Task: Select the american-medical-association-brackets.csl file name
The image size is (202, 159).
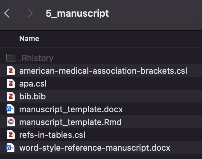Action: (x=103, y=71)
